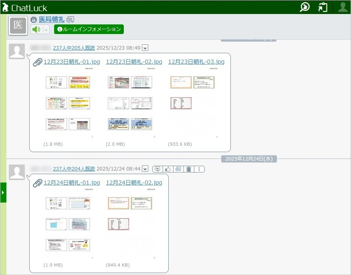Open the 12月23日朝礼-01.jpg file link
Image resolution: width=351 pixels, height=275 pixels.
click(72, 62)
